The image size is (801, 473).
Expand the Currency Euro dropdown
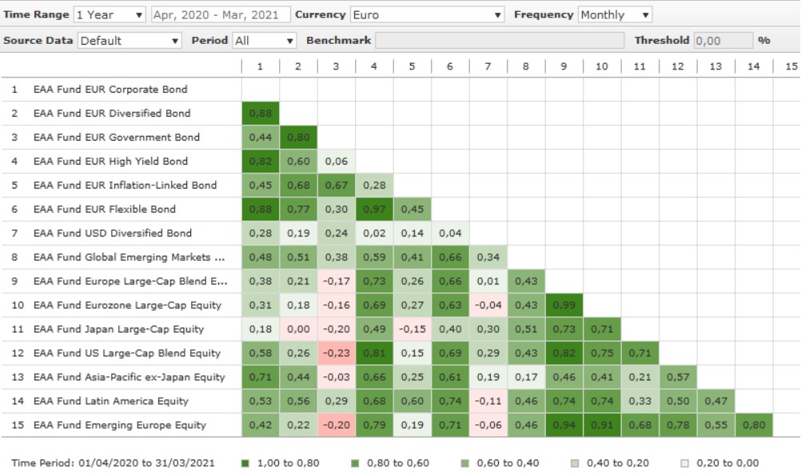pyautogui.click(x=427, y=14)
